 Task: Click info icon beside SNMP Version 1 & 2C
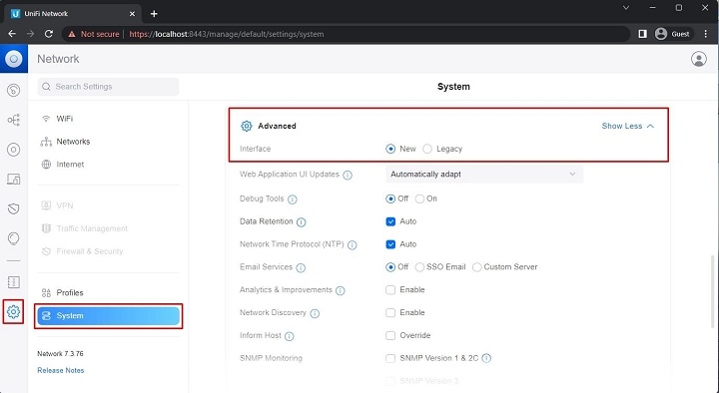[486, 358]
